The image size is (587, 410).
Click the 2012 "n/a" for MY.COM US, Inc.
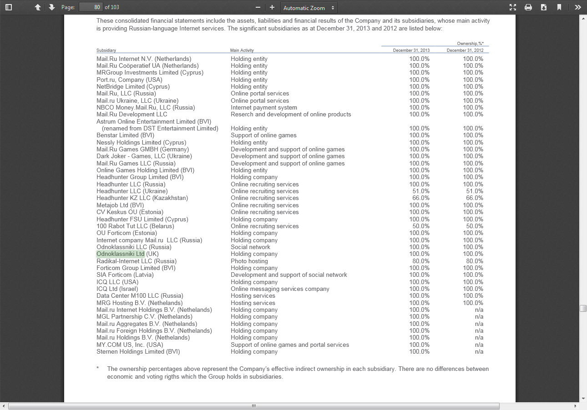coord(479,345)
